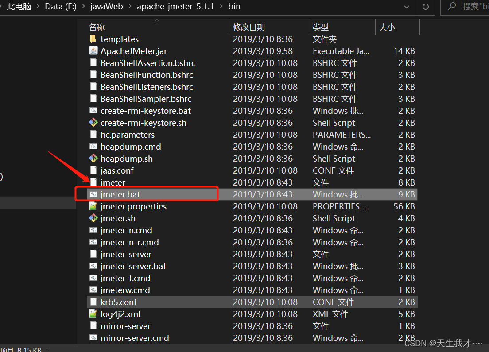Sort by the 修改日期 column header
The width and height of the screenshot is (489, 352).
pyautogui.click(x=249, y=27)
